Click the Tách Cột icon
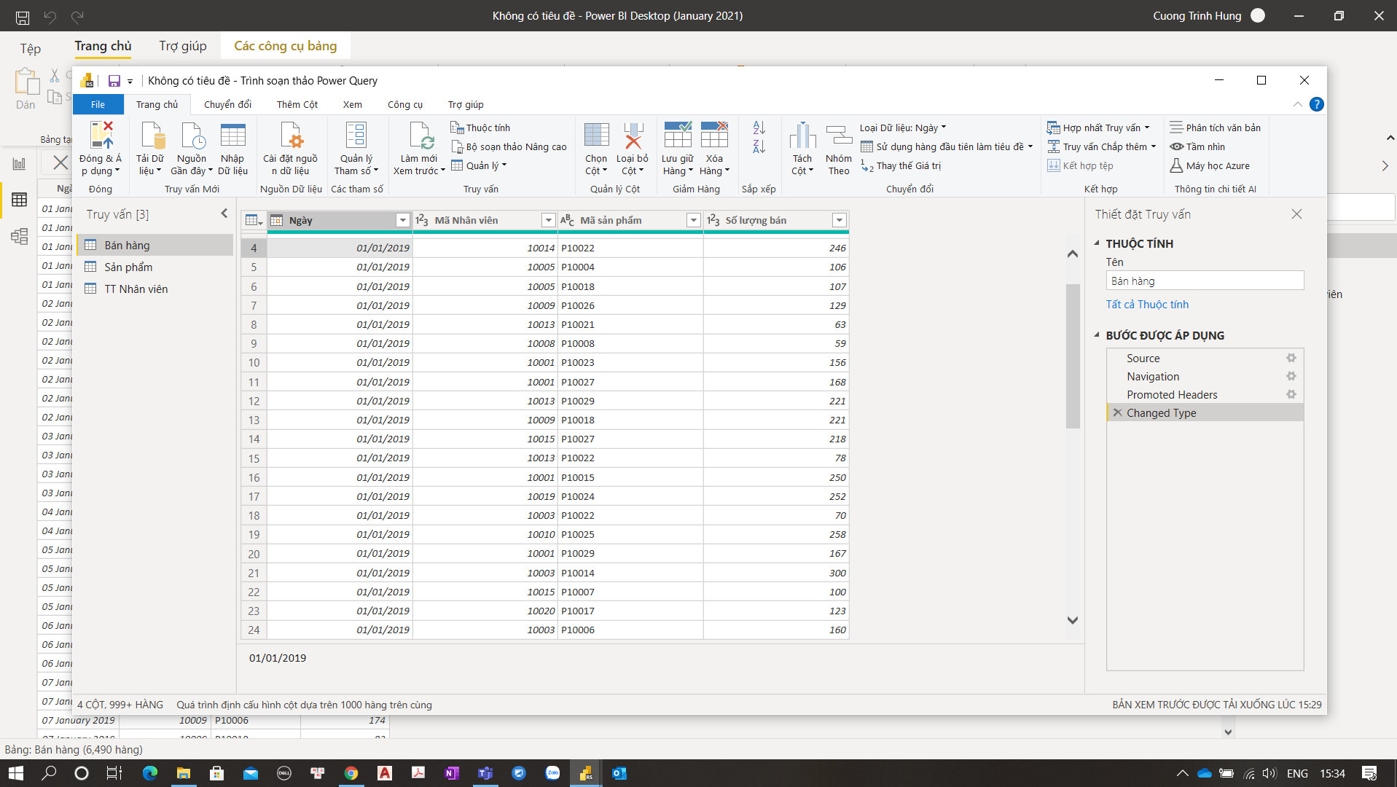 coord(802,136)
